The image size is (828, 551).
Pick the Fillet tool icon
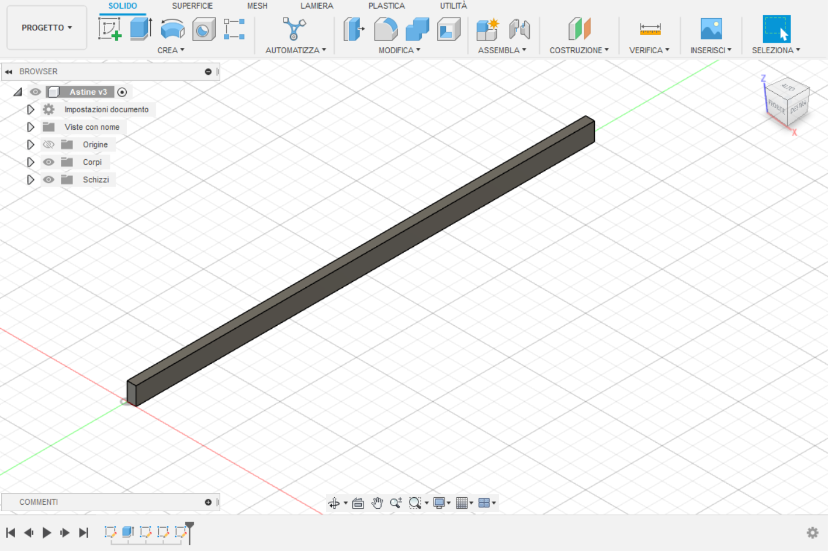tap(386, 29)
